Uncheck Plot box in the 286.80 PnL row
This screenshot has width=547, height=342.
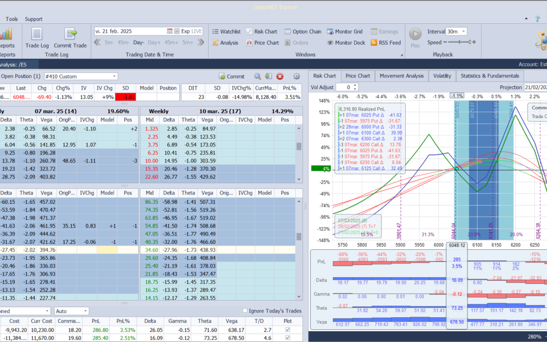pos(288,330)
